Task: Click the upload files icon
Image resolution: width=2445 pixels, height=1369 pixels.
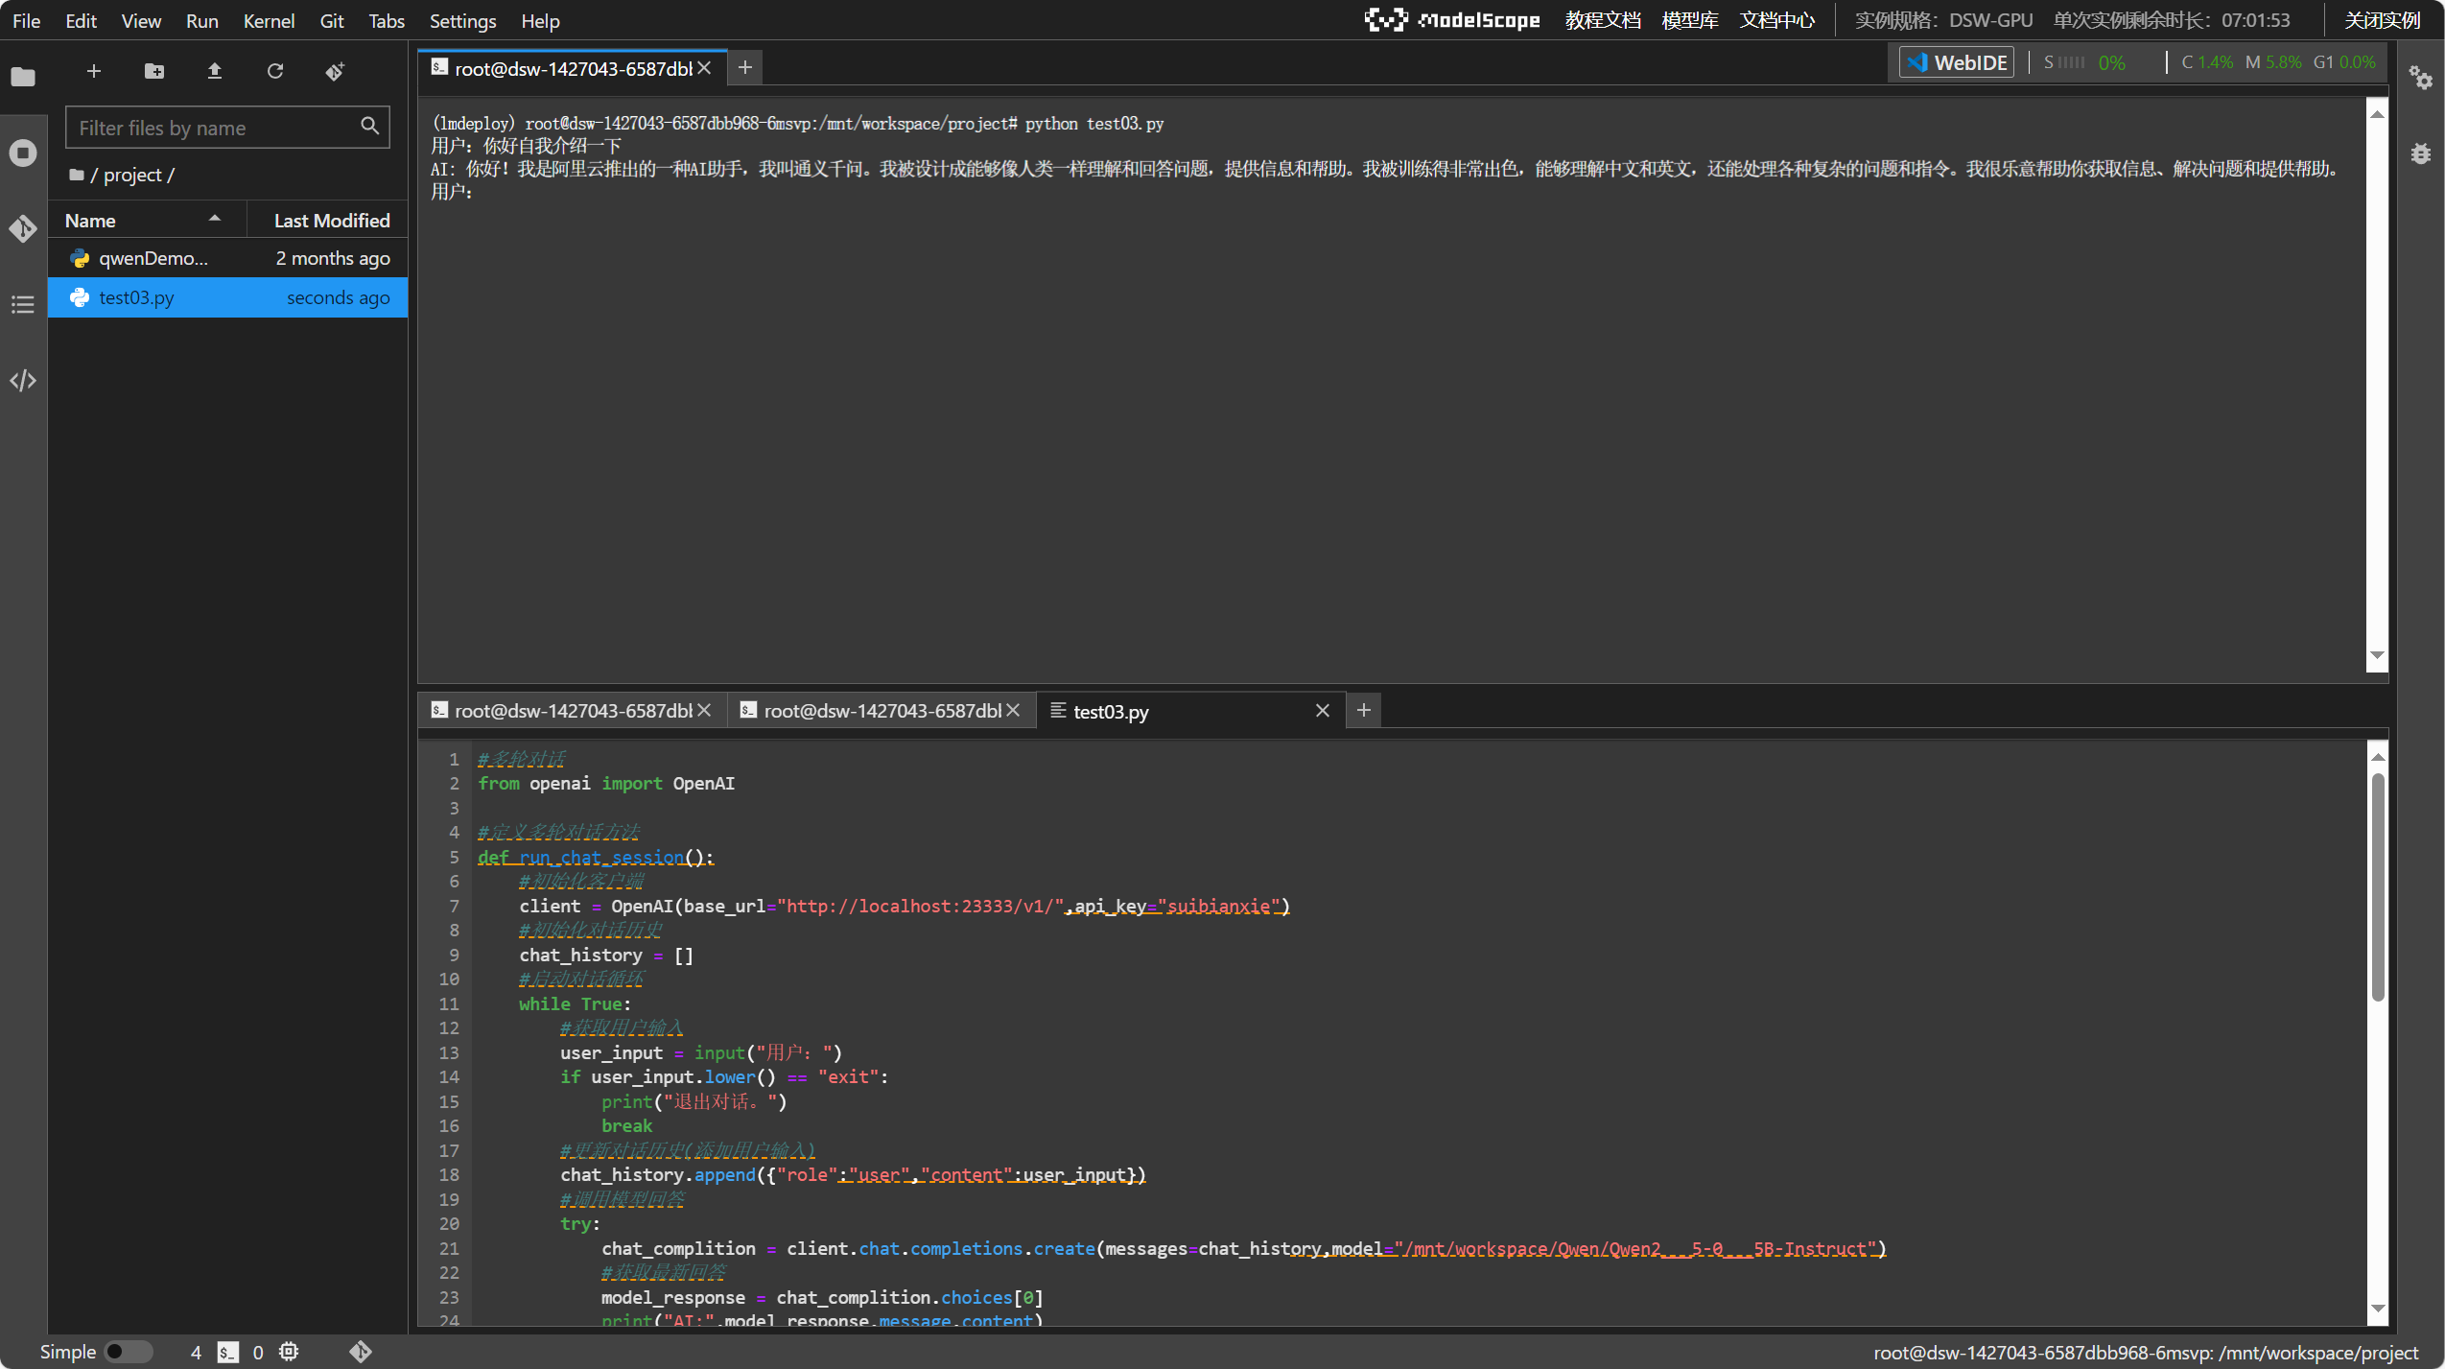Action: (x=215, y=71)
